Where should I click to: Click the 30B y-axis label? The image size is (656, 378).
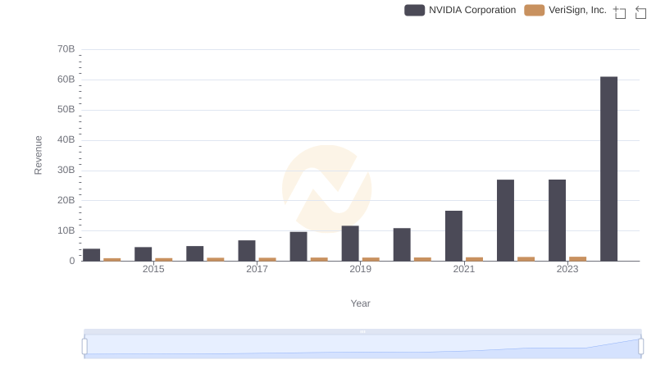pyautogui.click(x=66, y=170)
